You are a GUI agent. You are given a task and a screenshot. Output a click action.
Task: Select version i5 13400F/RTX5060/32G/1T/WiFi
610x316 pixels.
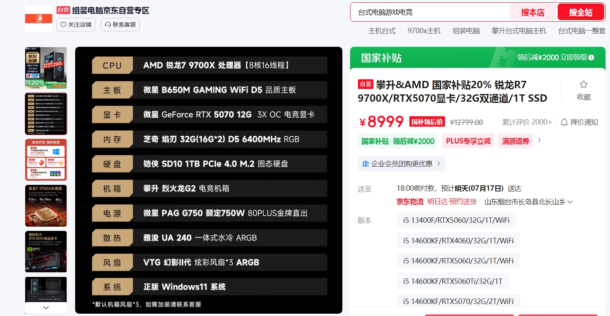[x=456, y=220]
